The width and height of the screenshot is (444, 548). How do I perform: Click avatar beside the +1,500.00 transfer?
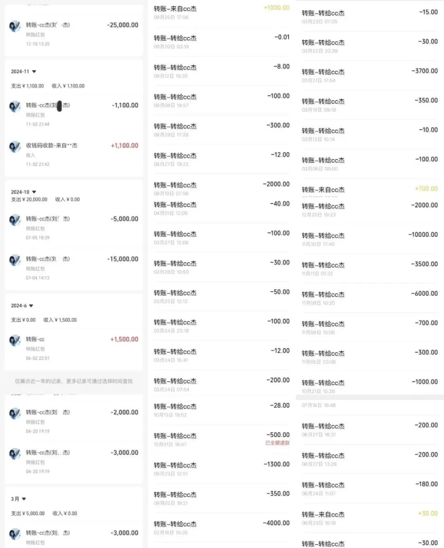coord(15,340)
